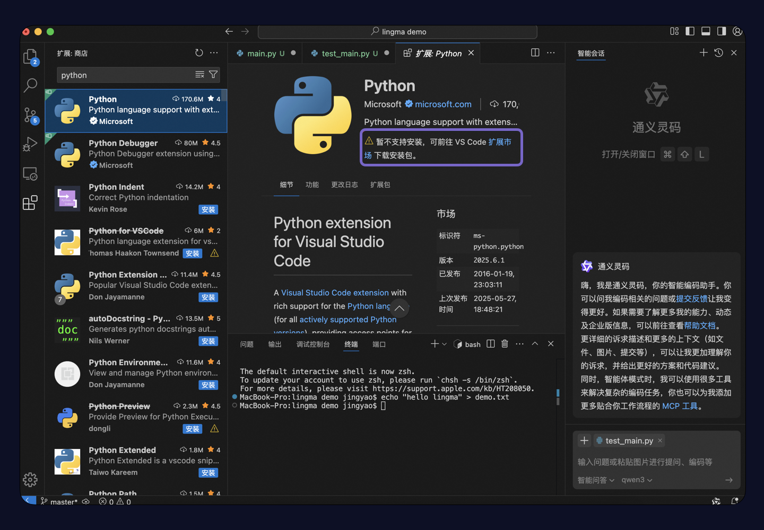Click the lingma demo command center
764x530 pixels.
click(x=397, y=32)
